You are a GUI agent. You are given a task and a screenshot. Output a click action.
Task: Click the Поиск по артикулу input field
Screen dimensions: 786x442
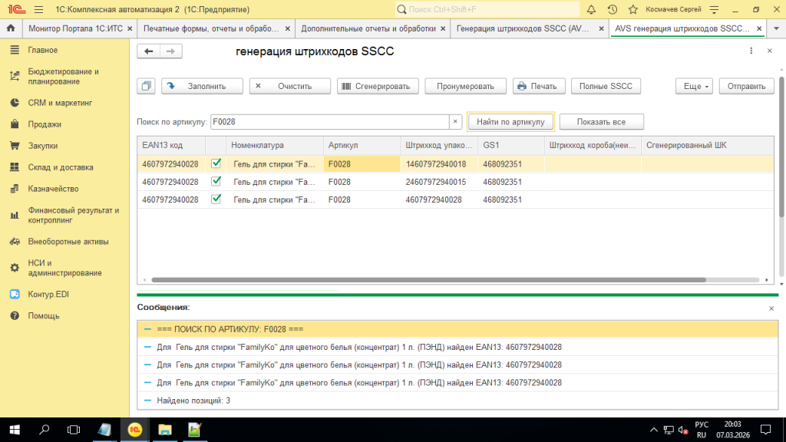pos(329,121)
